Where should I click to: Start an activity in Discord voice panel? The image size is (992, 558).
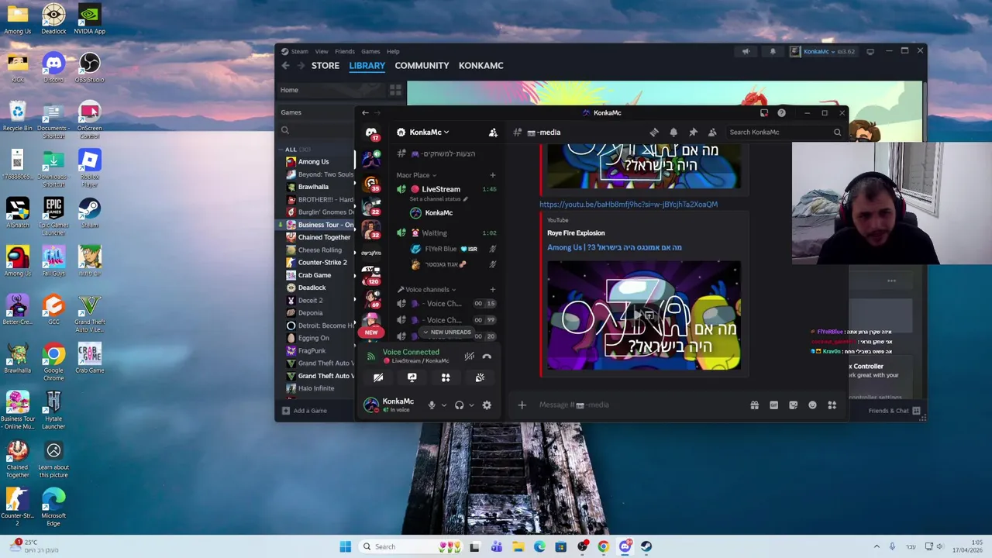pos(446,377)
